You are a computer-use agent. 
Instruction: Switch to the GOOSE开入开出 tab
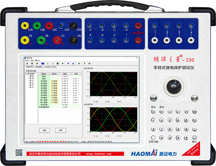pyautogui.click(x=50, y=67)
